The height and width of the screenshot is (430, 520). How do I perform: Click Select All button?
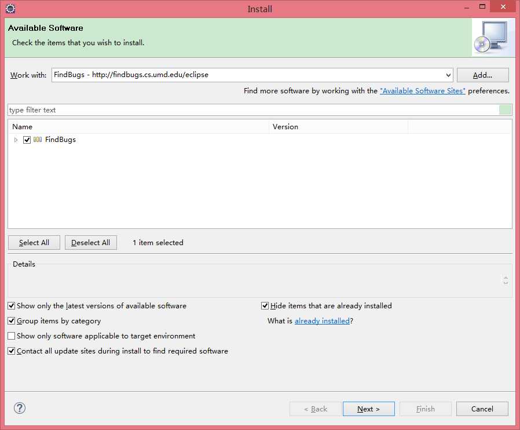pos(34,243)
